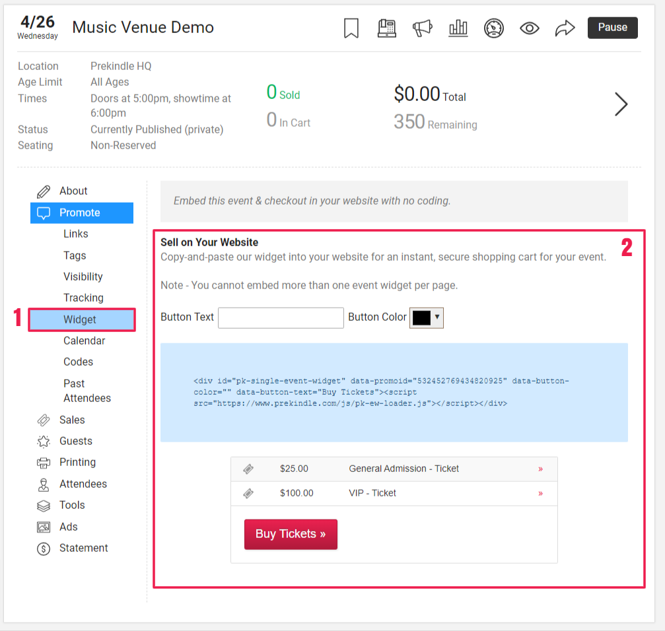Expand stats with right chevron arrow
This screenshot has width=665, height=631.
(x=621, y=104)
